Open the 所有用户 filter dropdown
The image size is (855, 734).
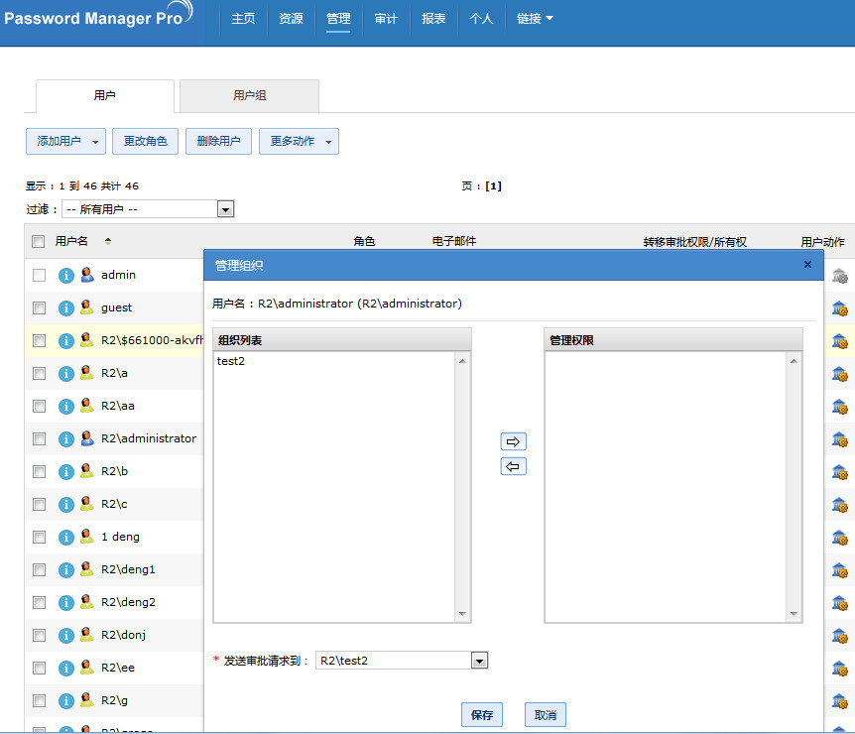(225, 209)
